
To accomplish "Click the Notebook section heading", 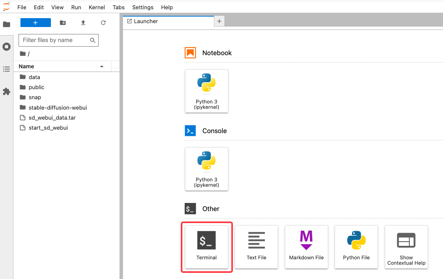I will (x=217, y=53).
